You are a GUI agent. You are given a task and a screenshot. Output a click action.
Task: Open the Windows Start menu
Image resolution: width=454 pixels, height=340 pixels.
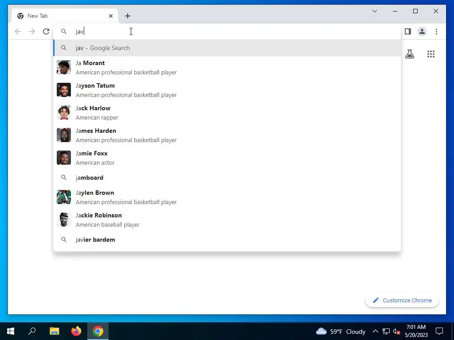[11, 331]
